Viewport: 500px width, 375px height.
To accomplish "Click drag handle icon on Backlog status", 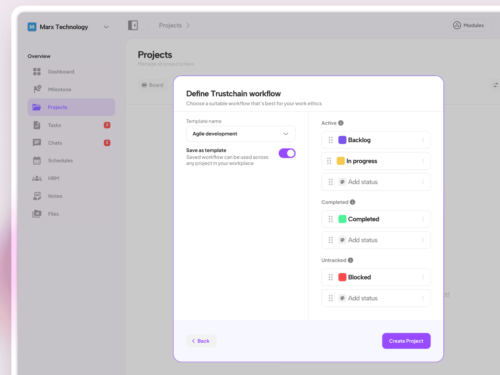I will pos(330,140).
